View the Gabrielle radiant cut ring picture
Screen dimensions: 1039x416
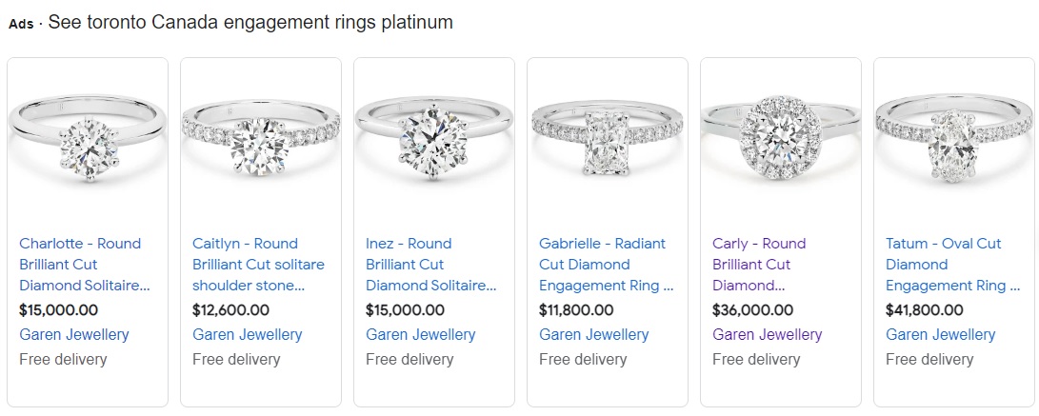608,139
